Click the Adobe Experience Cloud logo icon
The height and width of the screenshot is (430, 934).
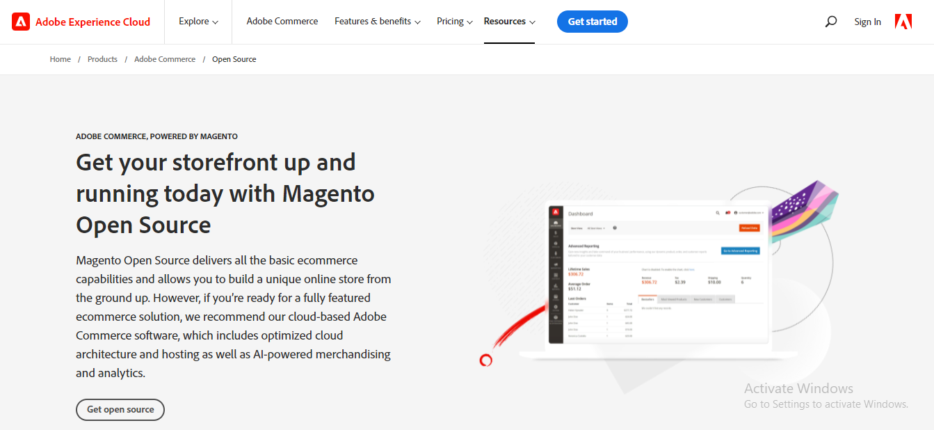[x=21, y=22]
